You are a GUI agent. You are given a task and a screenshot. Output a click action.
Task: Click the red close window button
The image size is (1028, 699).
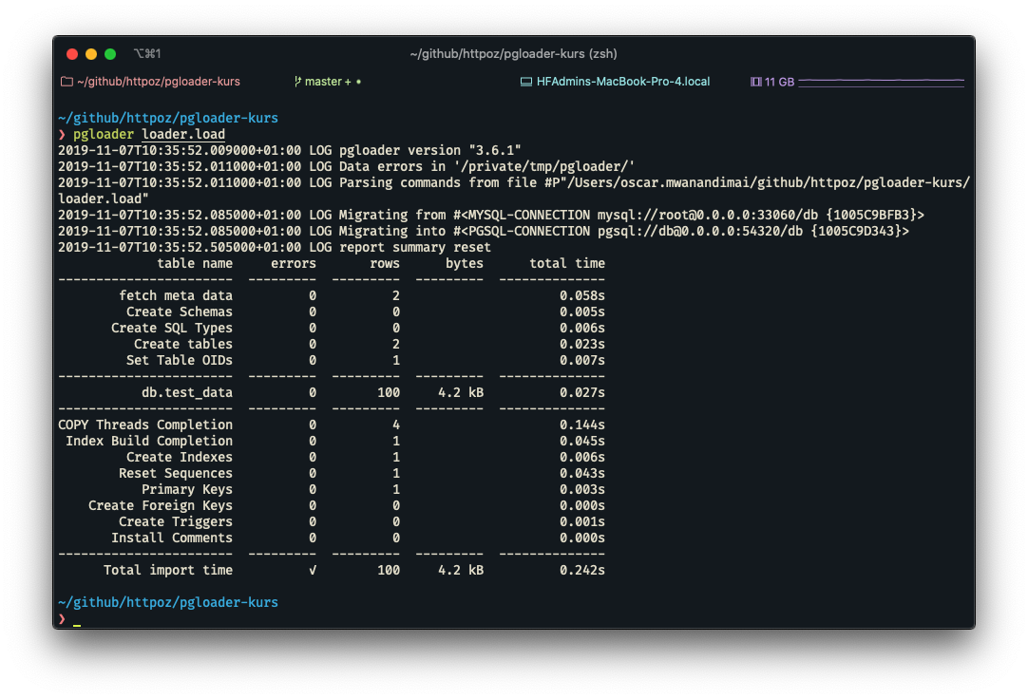pyautogui.click(x=72, y=54)
